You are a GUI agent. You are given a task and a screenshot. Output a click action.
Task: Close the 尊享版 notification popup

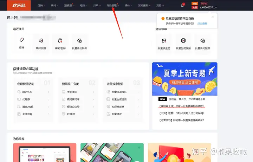(x=213, y=17)
